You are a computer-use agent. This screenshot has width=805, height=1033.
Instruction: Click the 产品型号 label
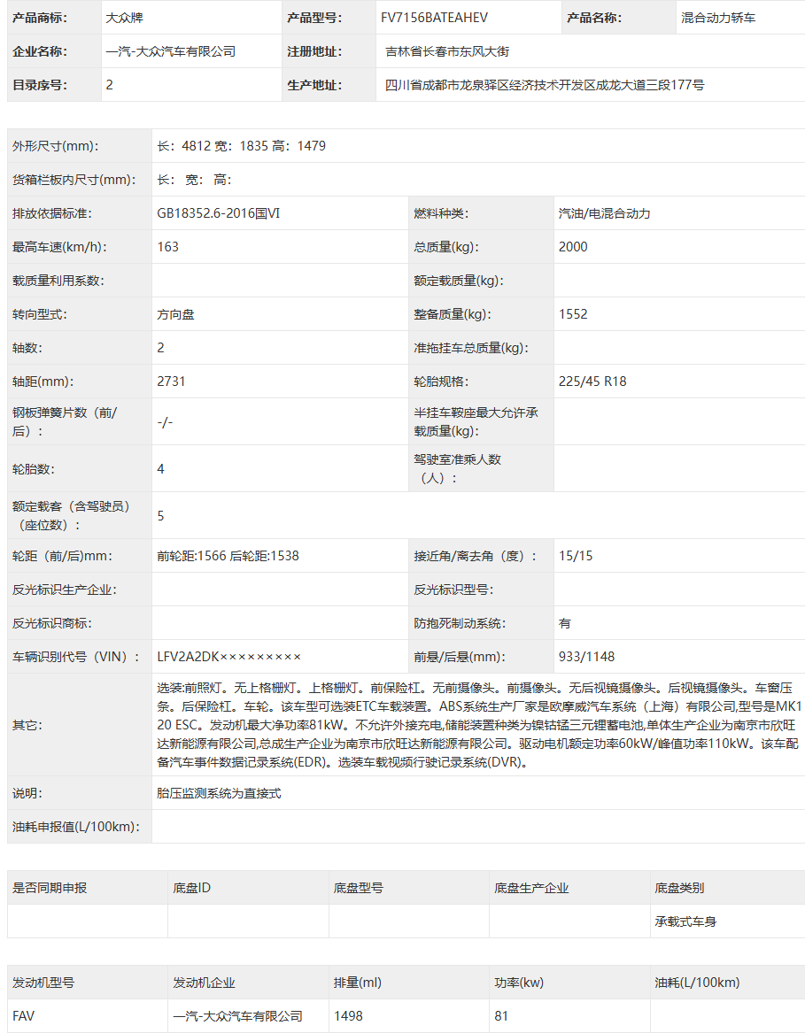[x=313, y=18]
